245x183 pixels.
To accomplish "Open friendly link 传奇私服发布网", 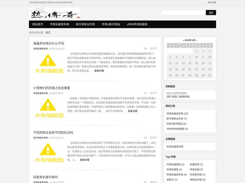I will coord(175,147).
